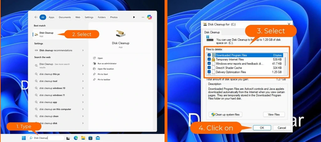Uncheck DirectX Shader Cache checkbox

point(209,68)
